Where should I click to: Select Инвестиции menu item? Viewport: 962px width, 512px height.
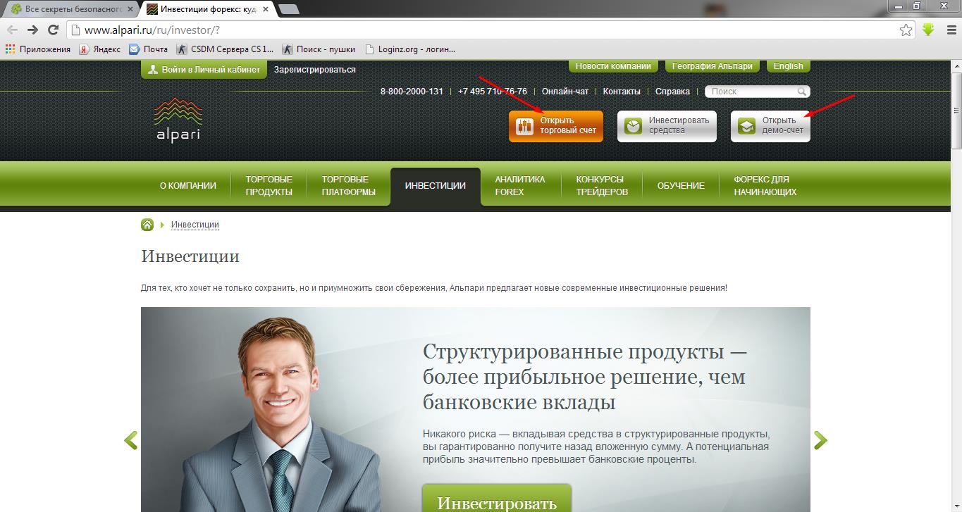[x=436, y=186]
